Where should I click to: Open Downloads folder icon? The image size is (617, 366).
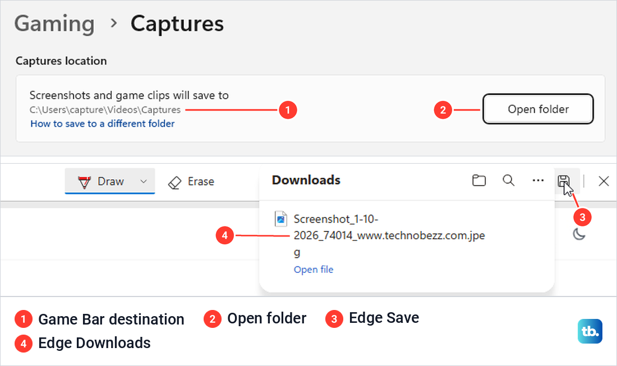[479, 180]
